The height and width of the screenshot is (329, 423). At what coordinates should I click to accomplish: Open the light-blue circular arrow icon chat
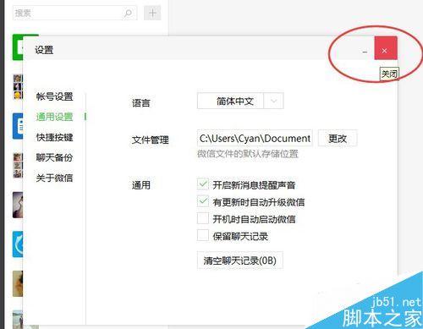click(18, 244)
